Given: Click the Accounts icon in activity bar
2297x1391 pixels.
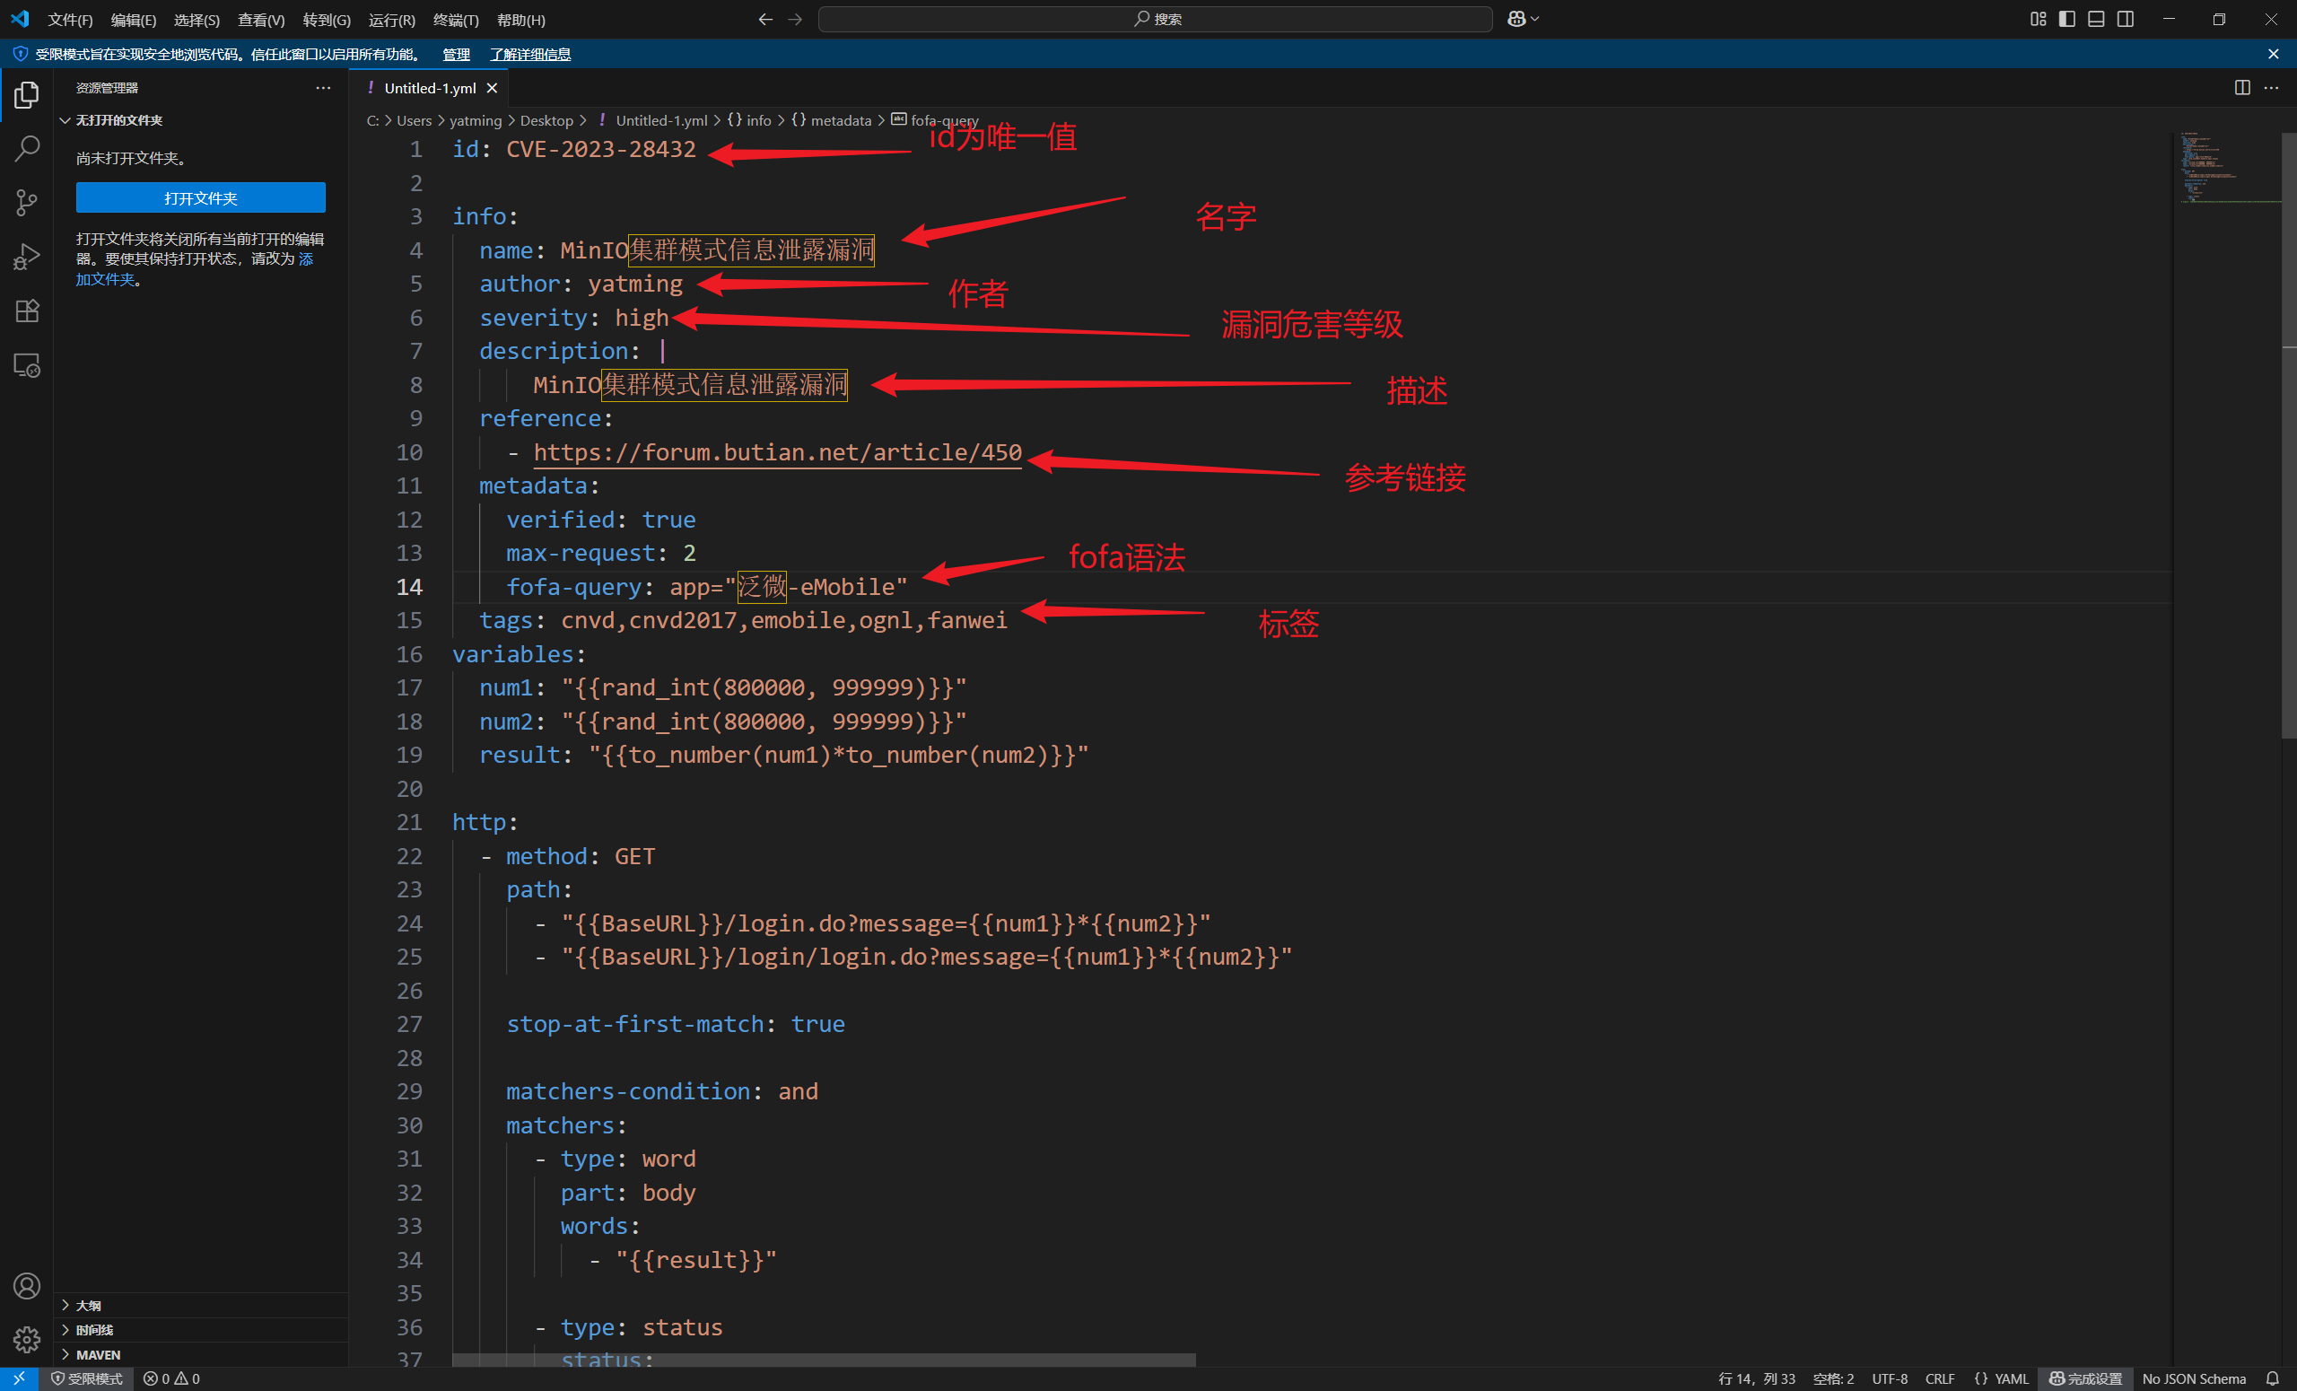Looking at the screenshot, I should [x=27, y=1286].
